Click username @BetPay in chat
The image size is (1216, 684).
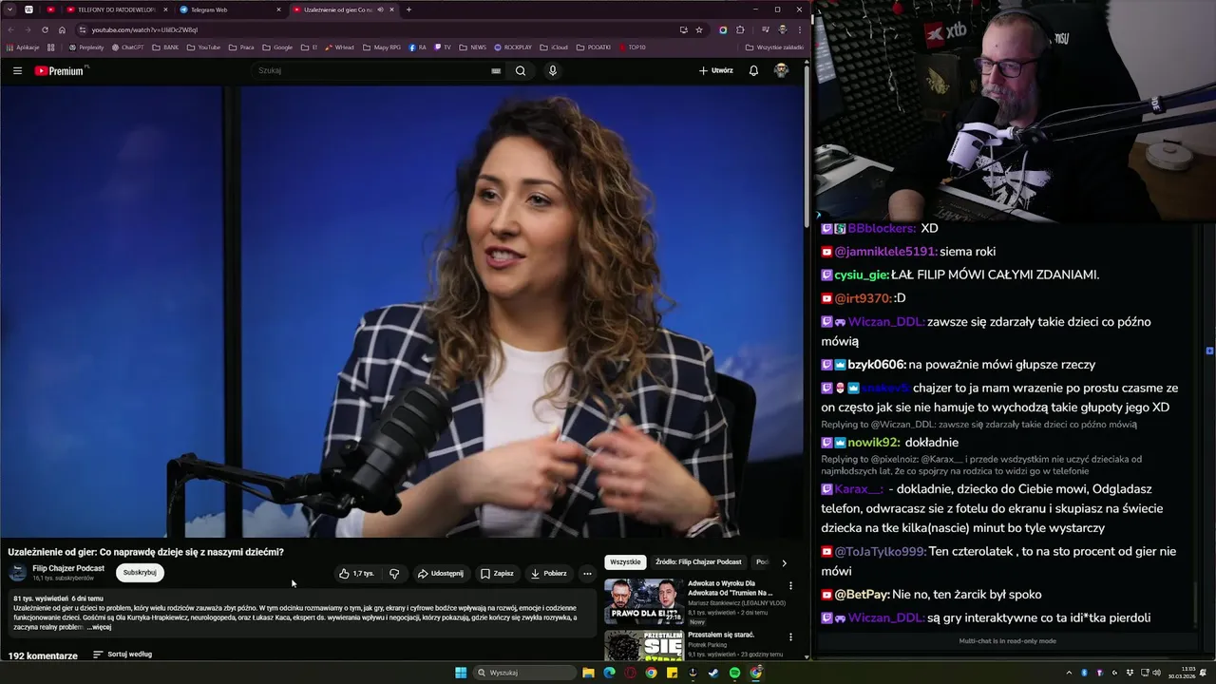(863, 595)
